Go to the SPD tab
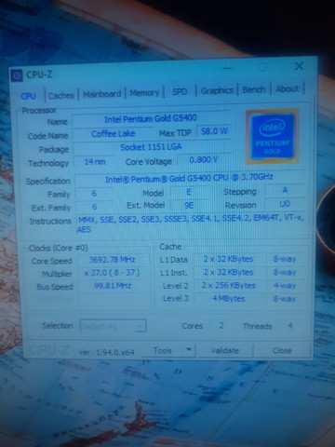The image size is (335, 447). pos(180,92)
